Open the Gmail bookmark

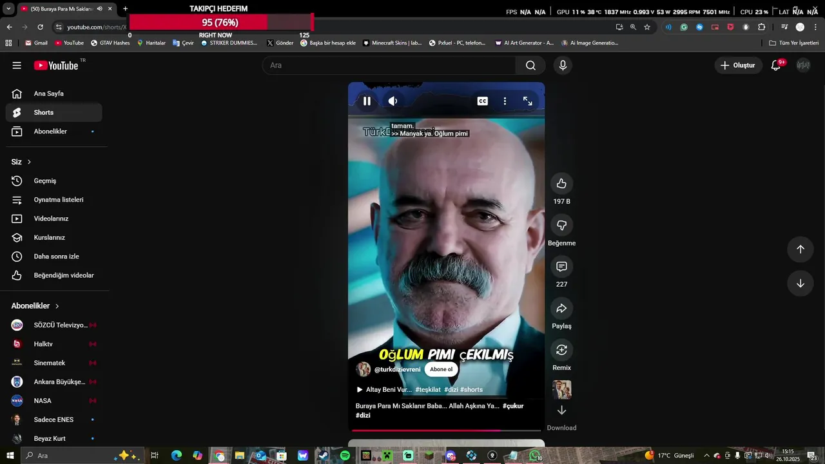(36, 43)
